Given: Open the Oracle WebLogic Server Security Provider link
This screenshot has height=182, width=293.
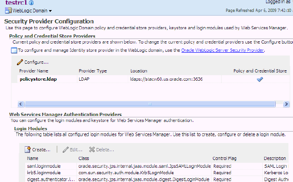Looking at the screenshot, I should tap(222, 50).
